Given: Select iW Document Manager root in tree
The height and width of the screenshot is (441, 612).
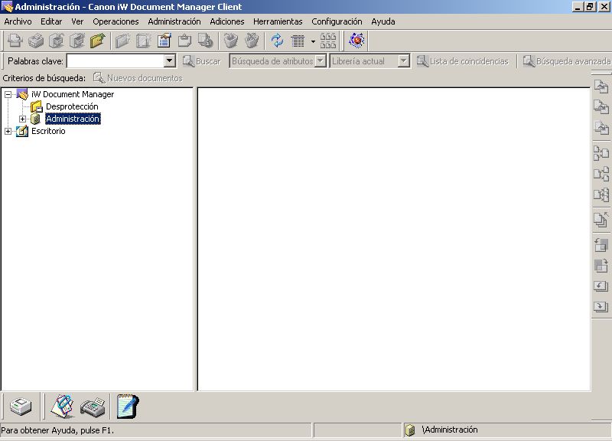Looking at the screenshot, I should point(73,94).
